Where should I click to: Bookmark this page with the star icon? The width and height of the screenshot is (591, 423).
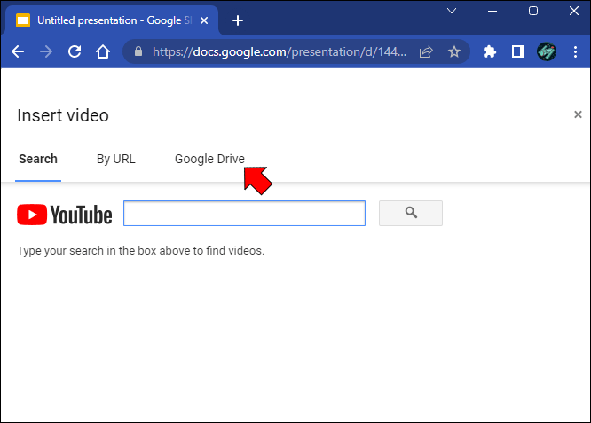(x=454, y=51)
